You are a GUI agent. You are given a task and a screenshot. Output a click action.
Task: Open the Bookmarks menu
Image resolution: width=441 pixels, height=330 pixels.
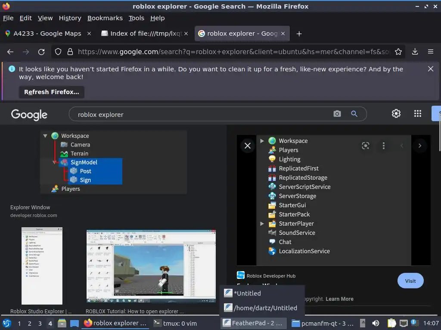pyautogui.click(x=105, y=18)
